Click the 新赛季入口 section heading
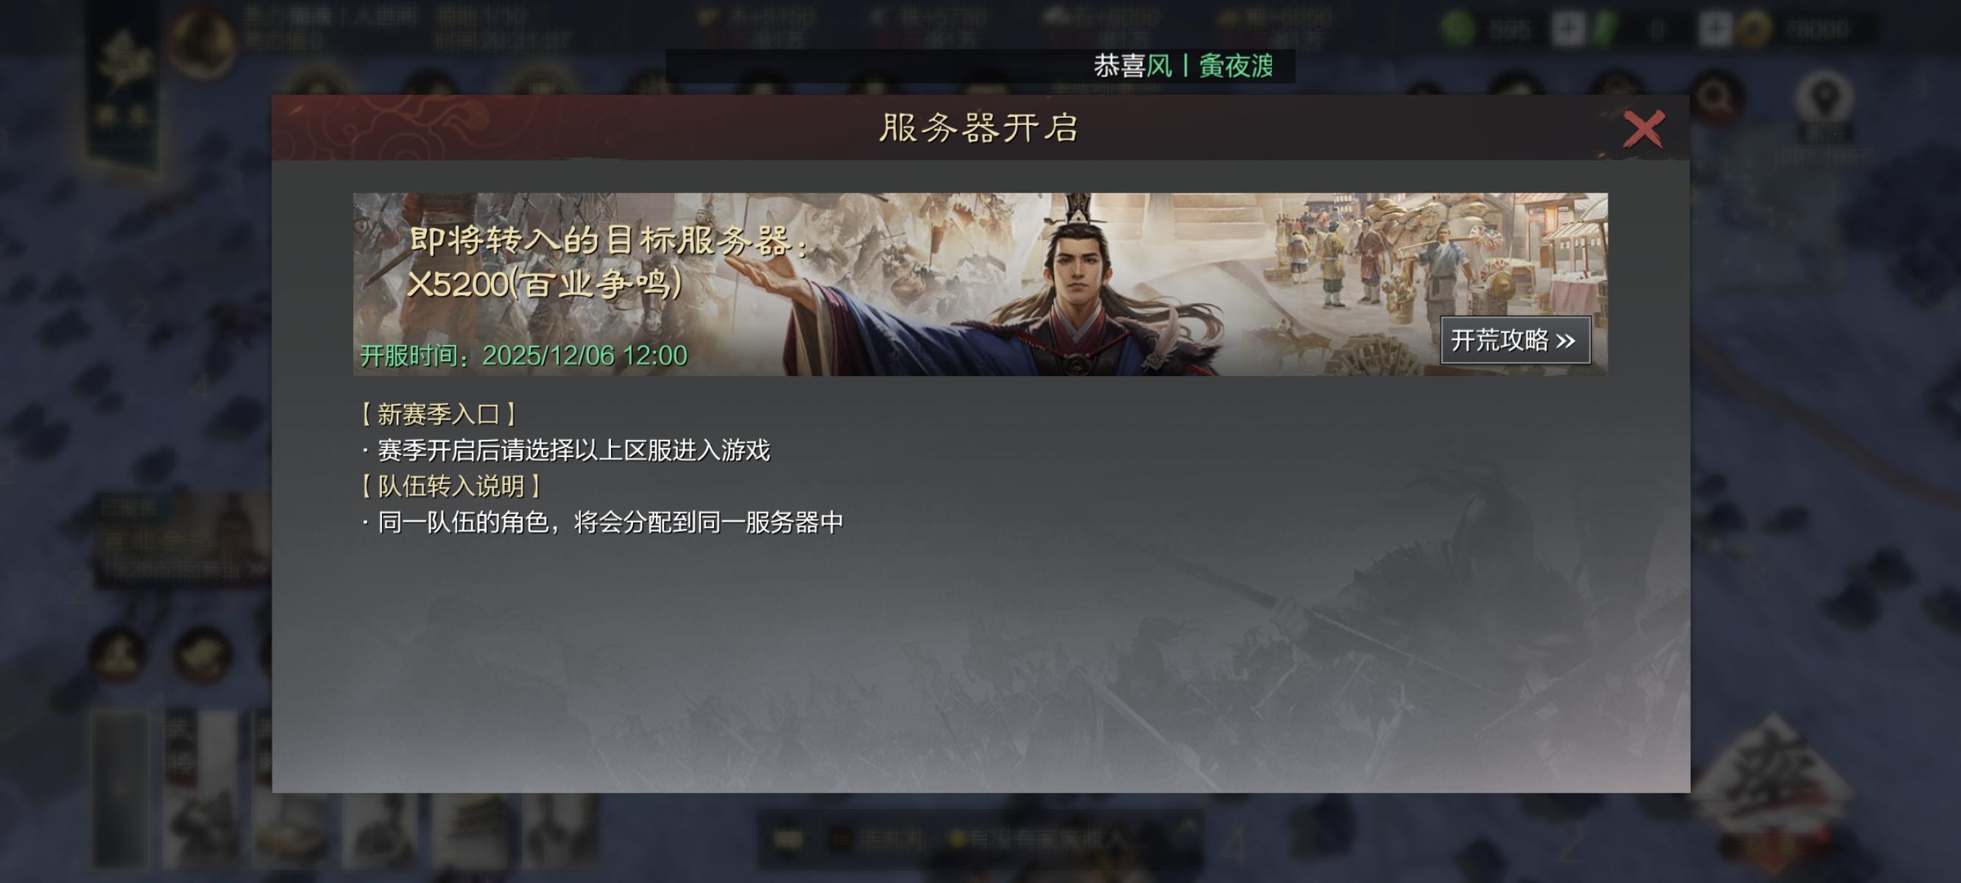 tap(438, 414)
